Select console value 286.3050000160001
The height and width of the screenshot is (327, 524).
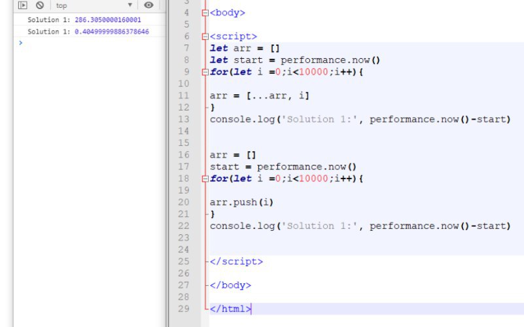(107, 20)
